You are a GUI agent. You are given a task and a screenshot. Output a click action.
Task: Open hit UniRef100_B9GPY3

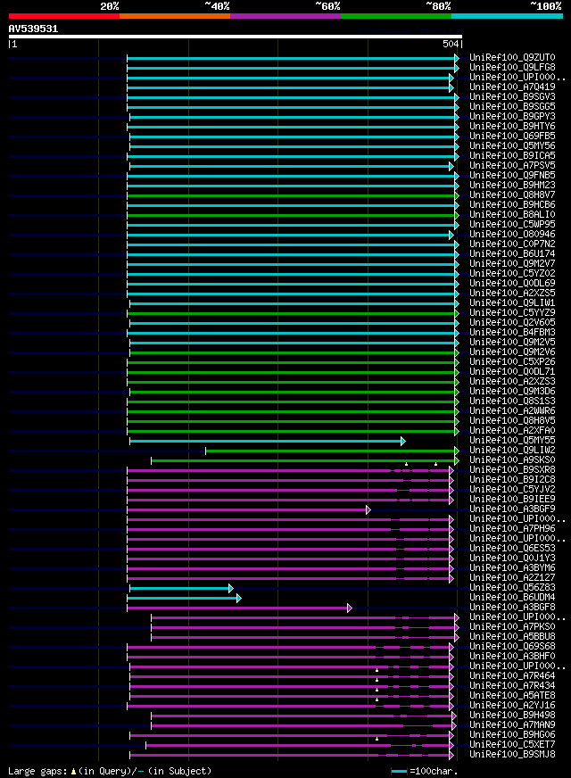[512, 117]
